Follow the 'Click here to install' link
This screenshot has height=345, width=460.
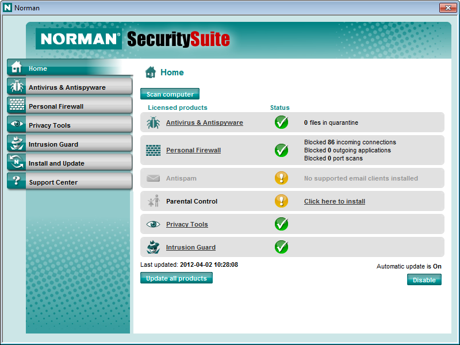pos(334,201)
